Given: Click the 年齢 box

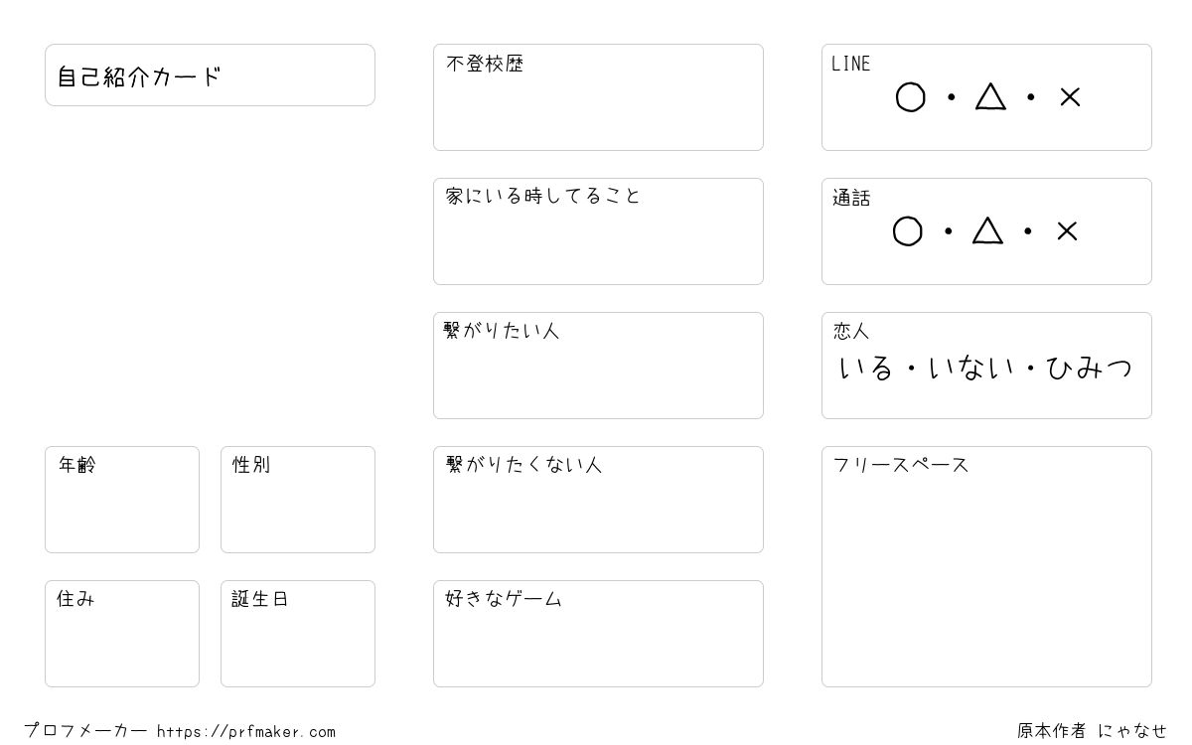Looking at the screenshot, I should 122,500.
